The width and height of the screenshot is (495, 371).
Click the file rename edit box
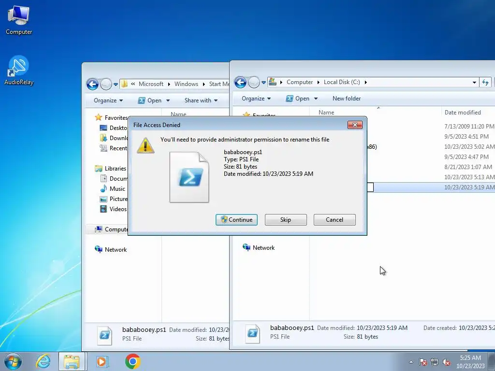coord(370,187)
